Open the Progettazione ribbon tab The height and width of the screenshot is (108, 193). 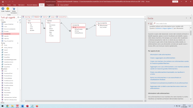[x=50, y=5]
